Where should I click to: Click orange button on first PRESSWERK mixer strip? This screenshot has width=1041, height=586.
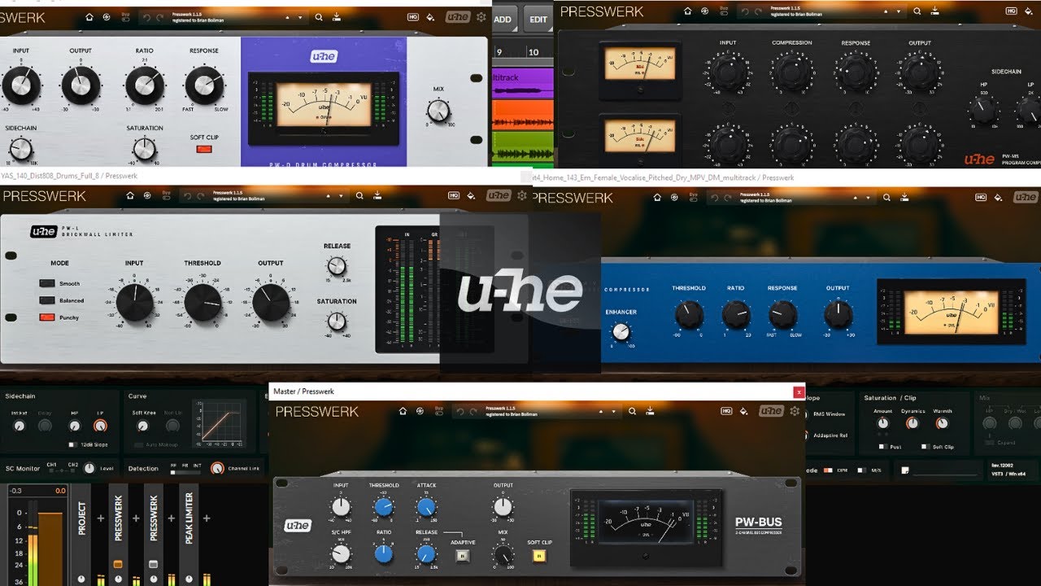118,563
